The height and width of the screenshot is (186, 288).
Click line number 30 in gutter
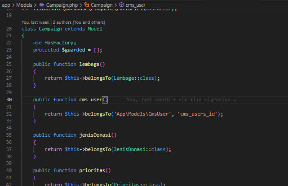pyautogui.click(x=9, y=99)
